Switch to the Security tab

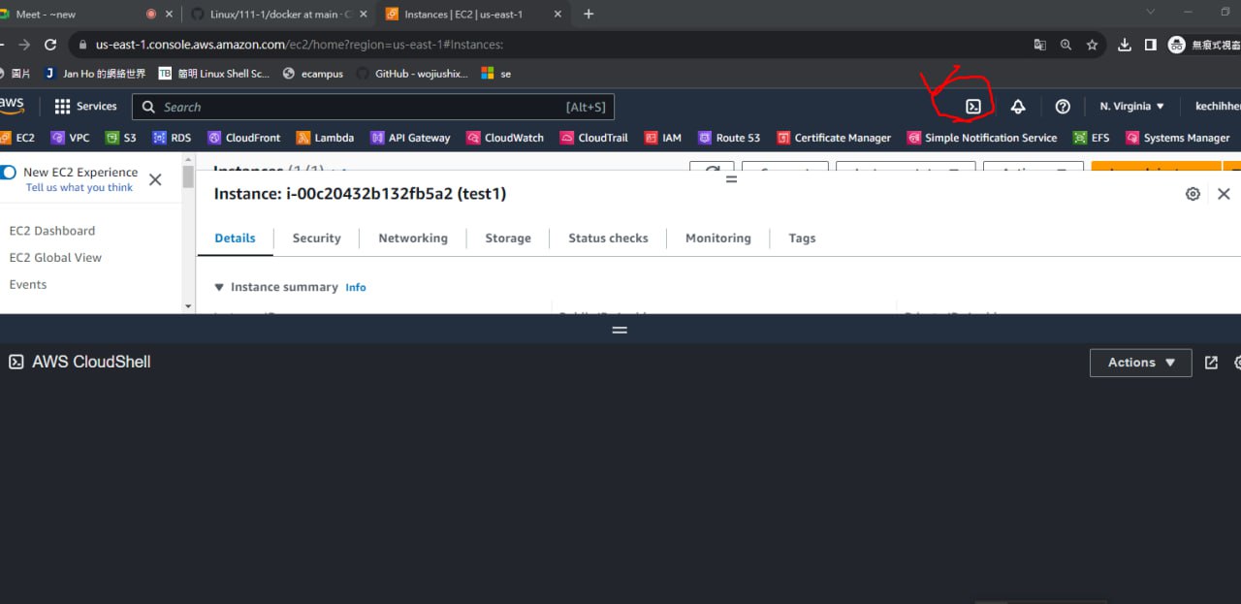click(316, 238)
